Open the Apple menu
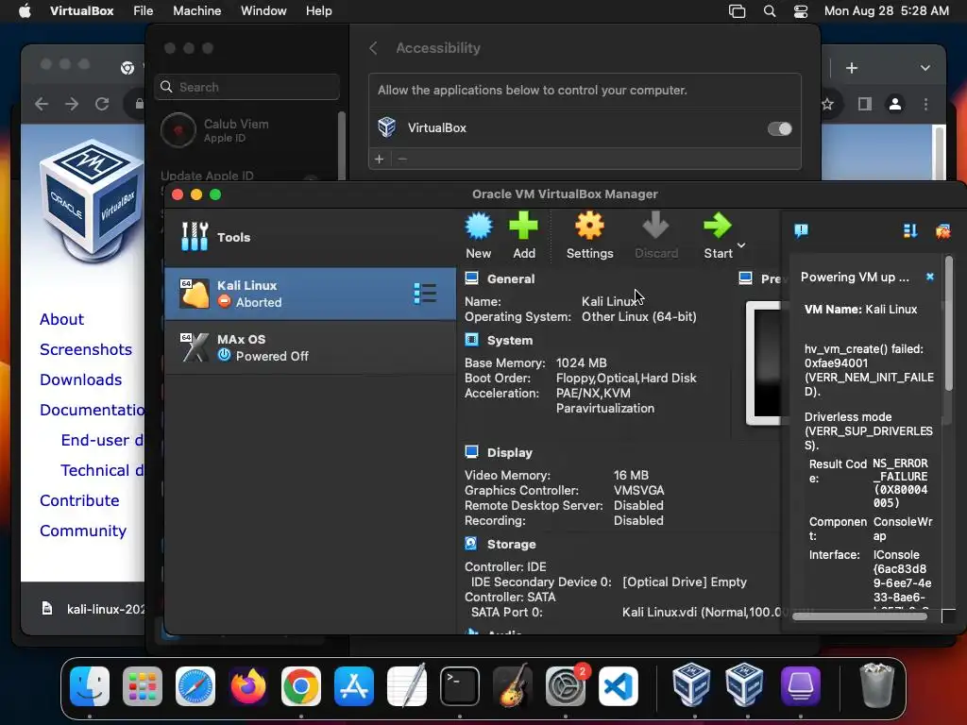967x725 pixels. (25, 10)
